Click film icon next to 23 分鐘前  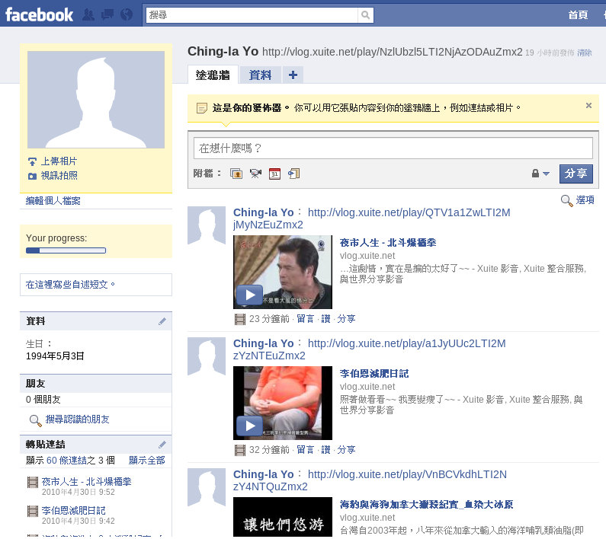click(x=240, y=319)
